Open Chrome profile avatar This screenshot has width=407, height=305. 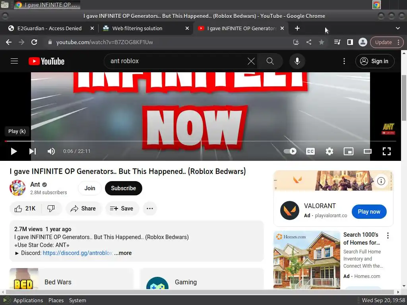(x=362, y=42)
